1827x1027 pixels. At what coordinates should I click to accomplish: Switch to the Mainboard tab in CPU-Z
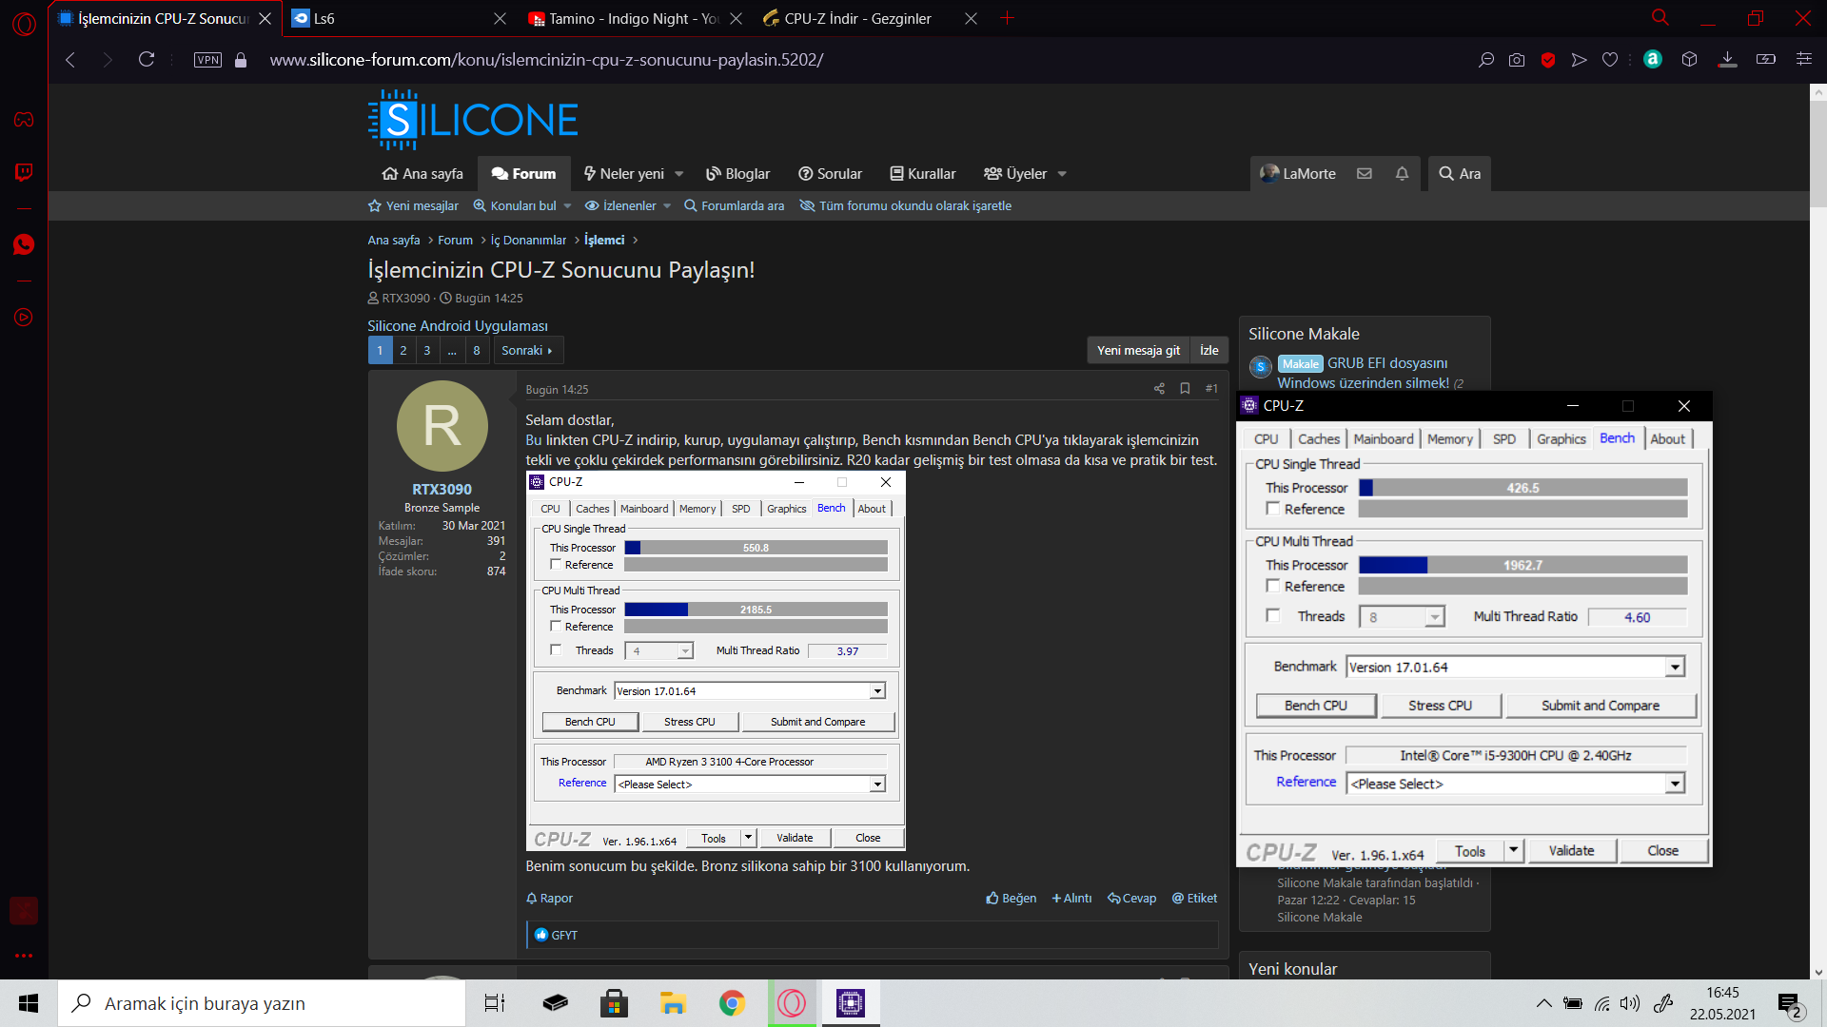point(1384,439)
